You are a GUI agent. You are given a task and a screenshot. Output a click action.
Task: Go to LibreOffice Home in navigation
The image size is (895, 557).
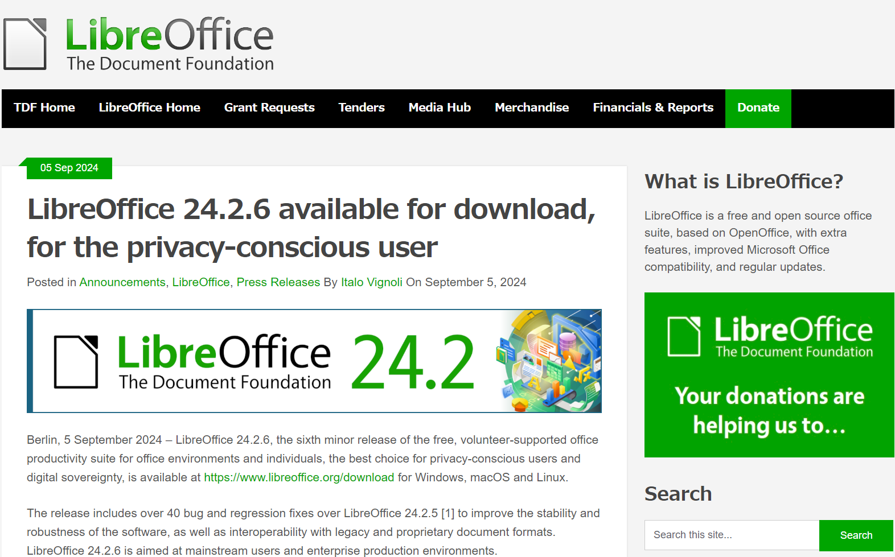(x=149, y=108)
